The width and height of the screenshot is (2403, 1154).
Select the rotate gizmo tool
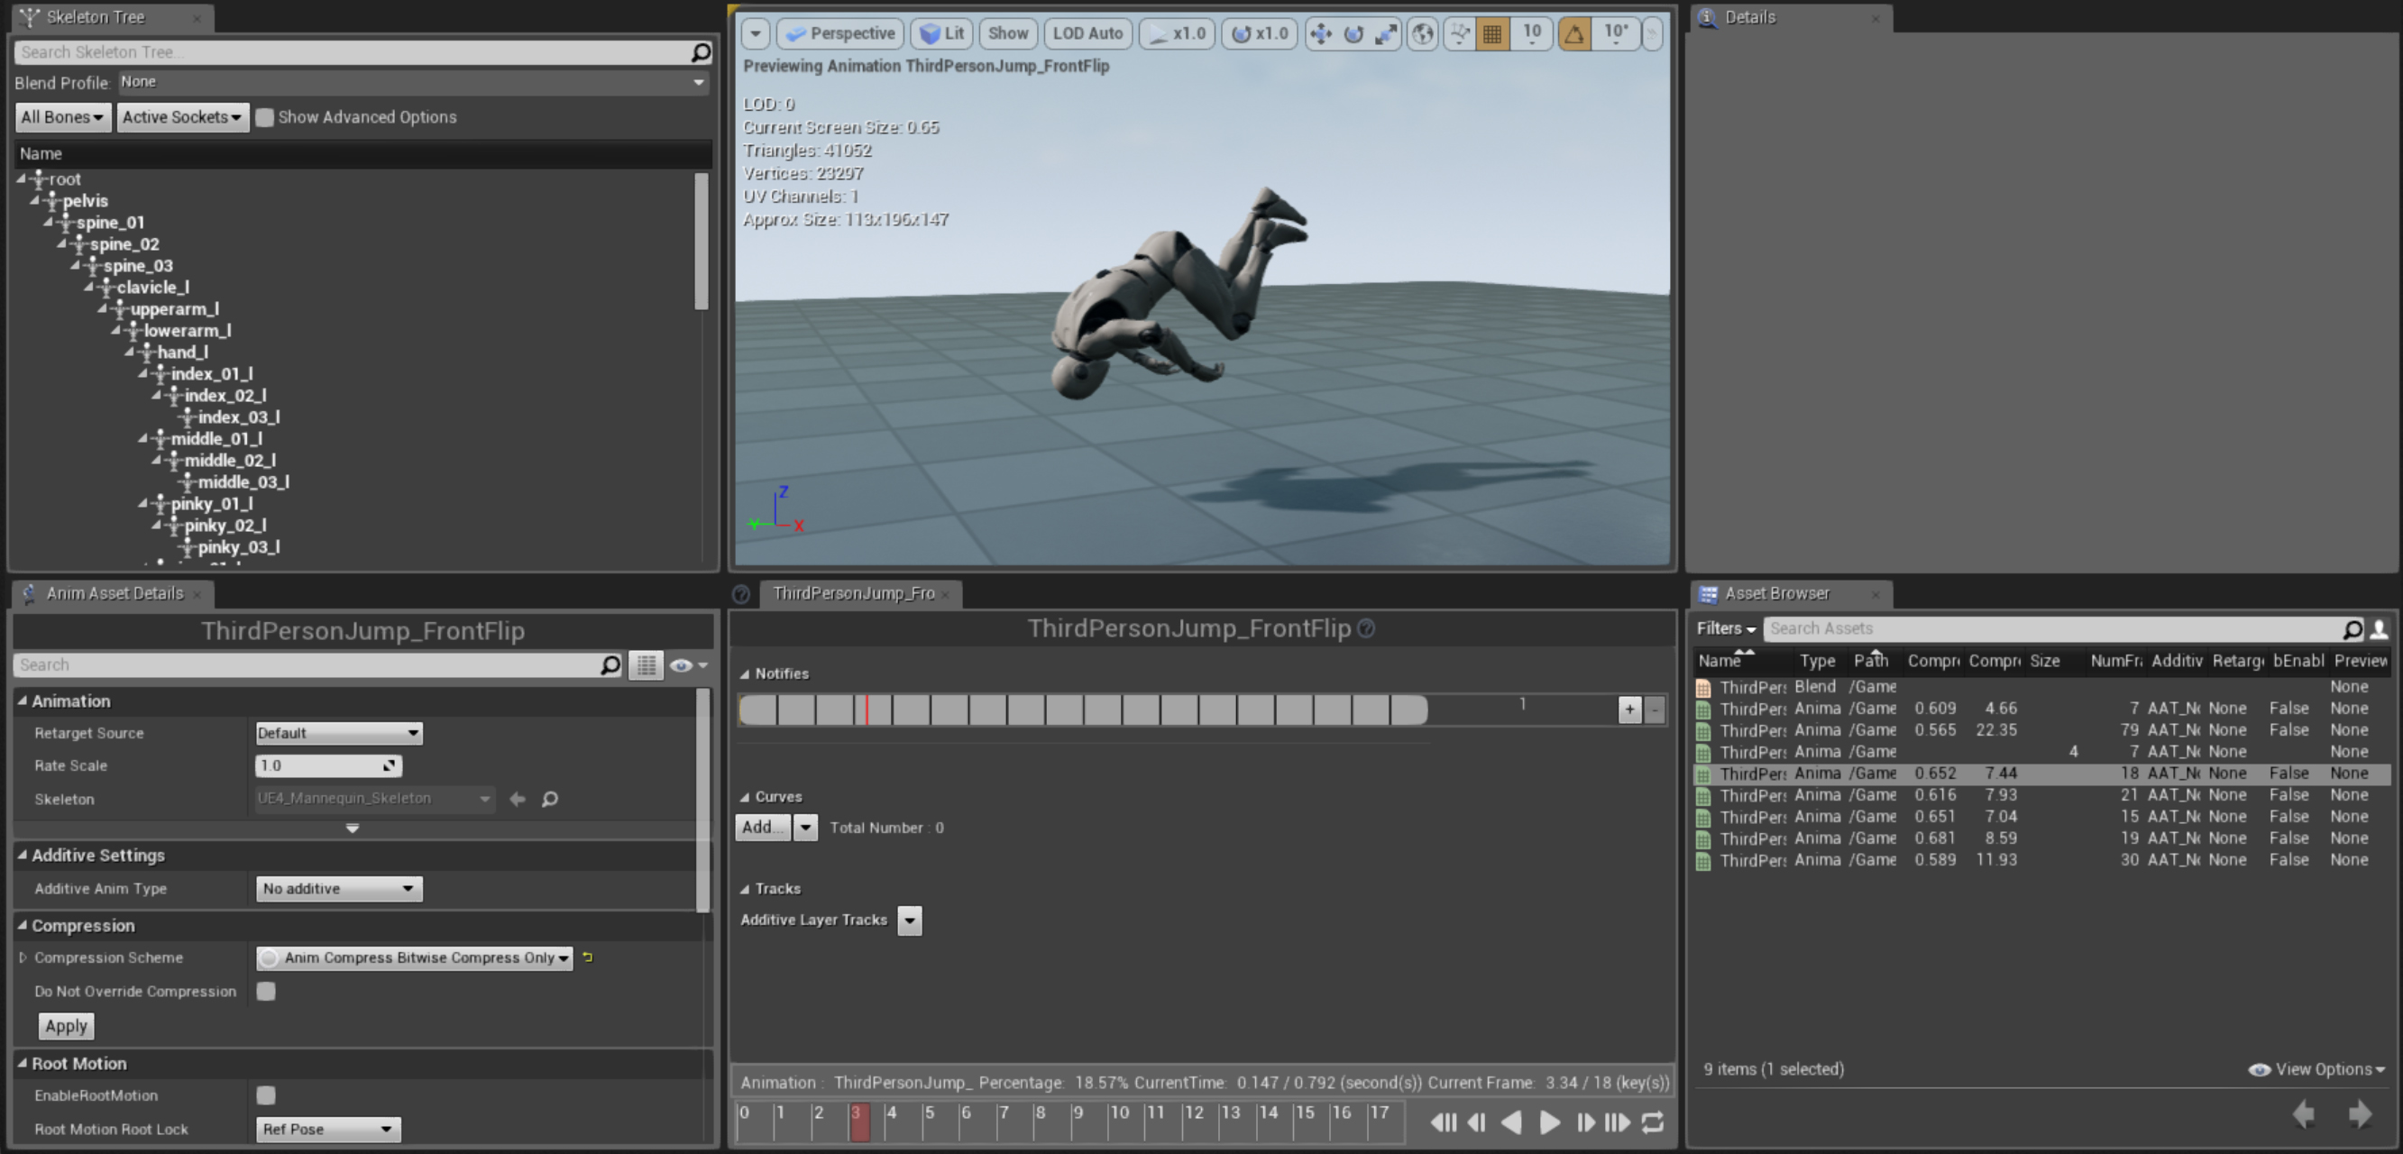point(1353,33)
